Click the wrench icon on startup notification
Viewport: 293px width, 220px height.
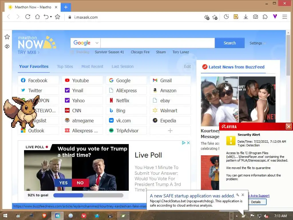[x=237, y=195]
